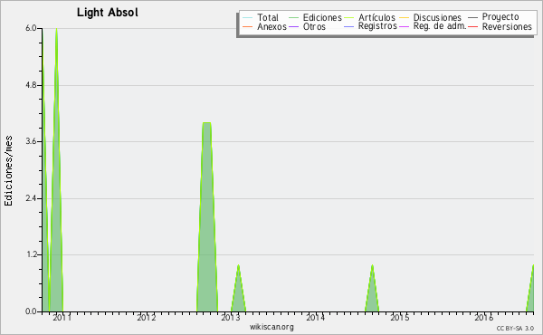Viewport: 543px width, 335px height.
Task: Click the 'Registros' legend label
Action: click(377, 26)
